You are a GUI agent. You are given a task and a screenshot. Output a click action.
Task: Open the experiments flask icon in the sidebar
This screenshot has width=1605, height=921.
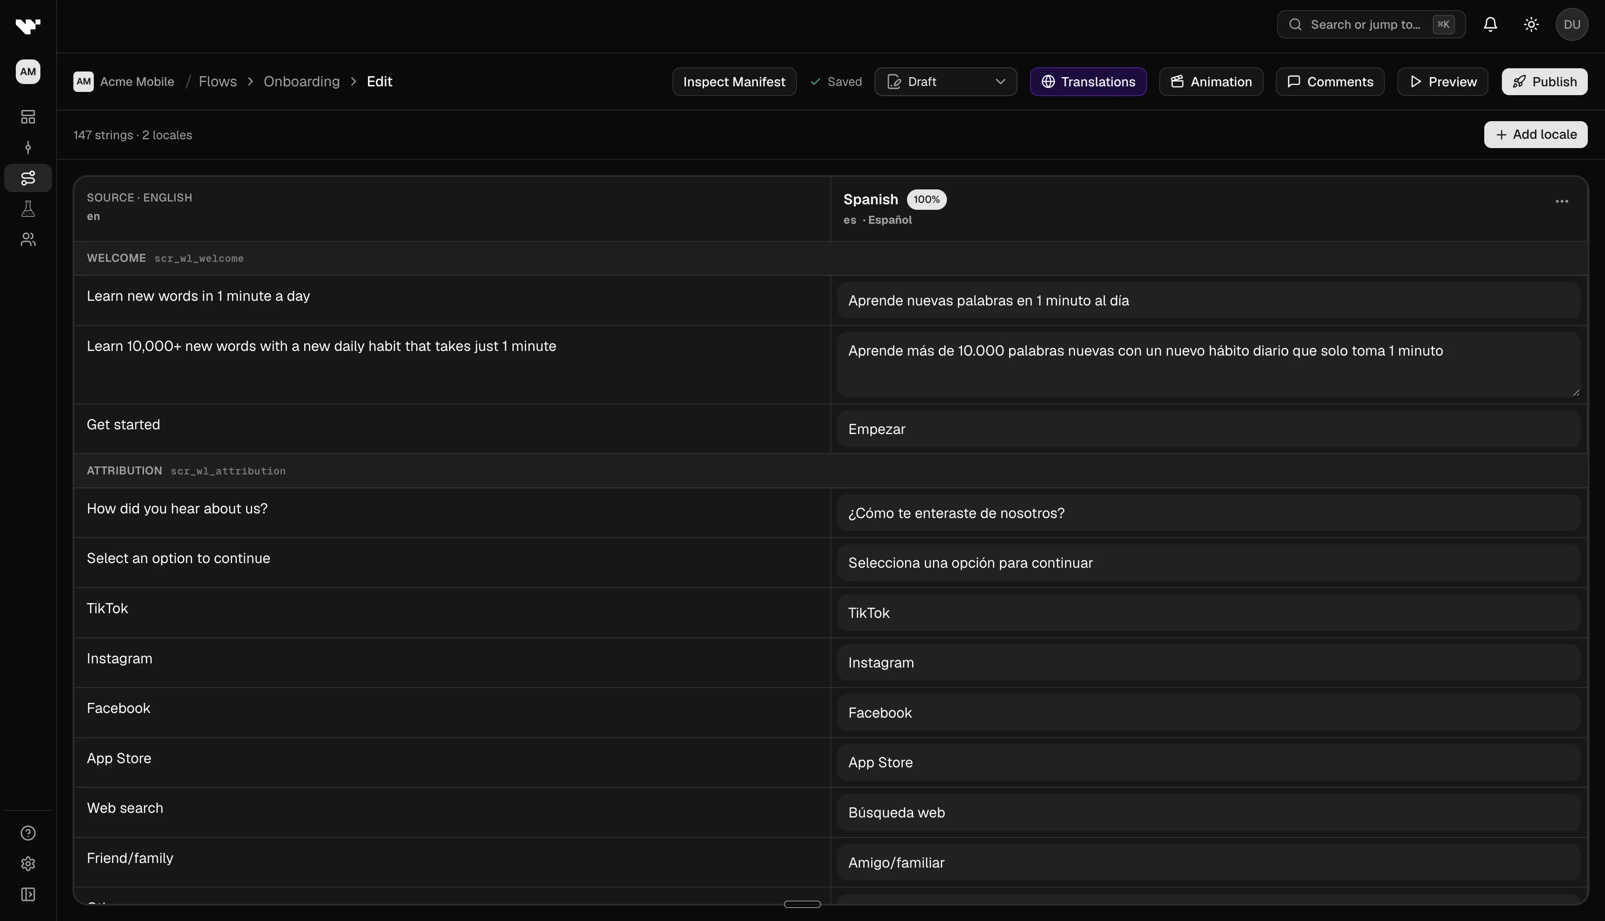pos(28,209)
